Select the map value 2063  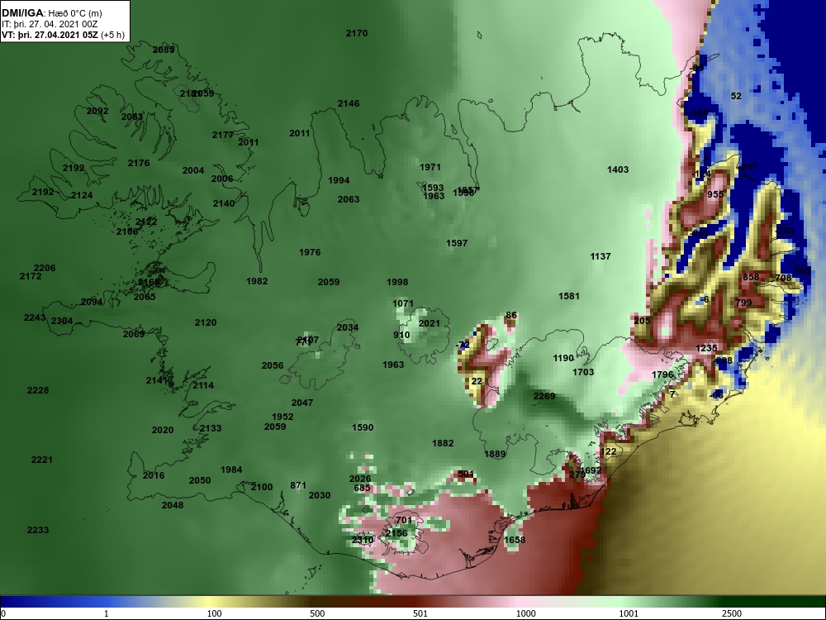coord(349,199)
